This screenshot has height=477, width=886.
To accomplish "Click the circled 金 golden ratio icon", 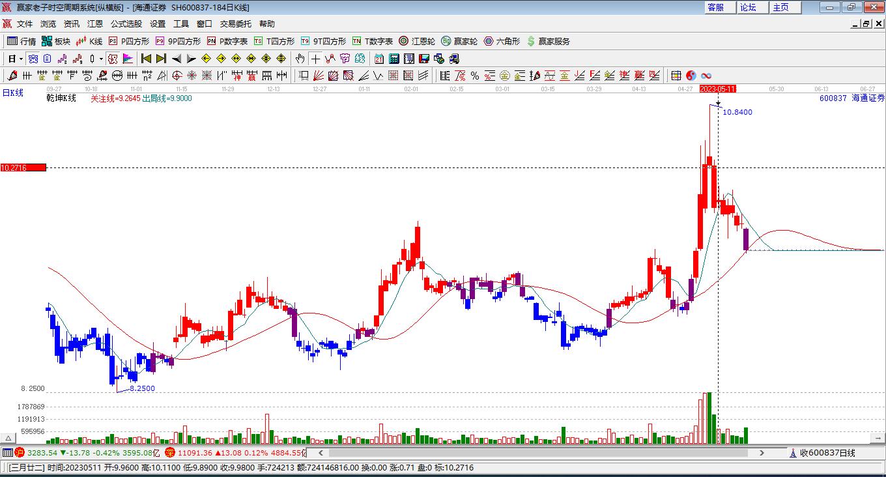I will coord(505,76).
